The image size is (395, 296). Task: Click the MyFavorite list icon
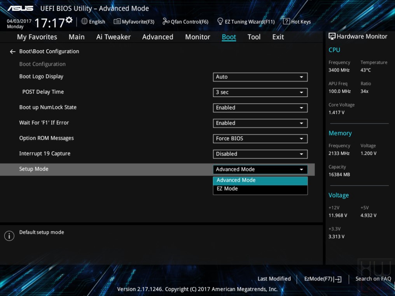pos(117,21)
